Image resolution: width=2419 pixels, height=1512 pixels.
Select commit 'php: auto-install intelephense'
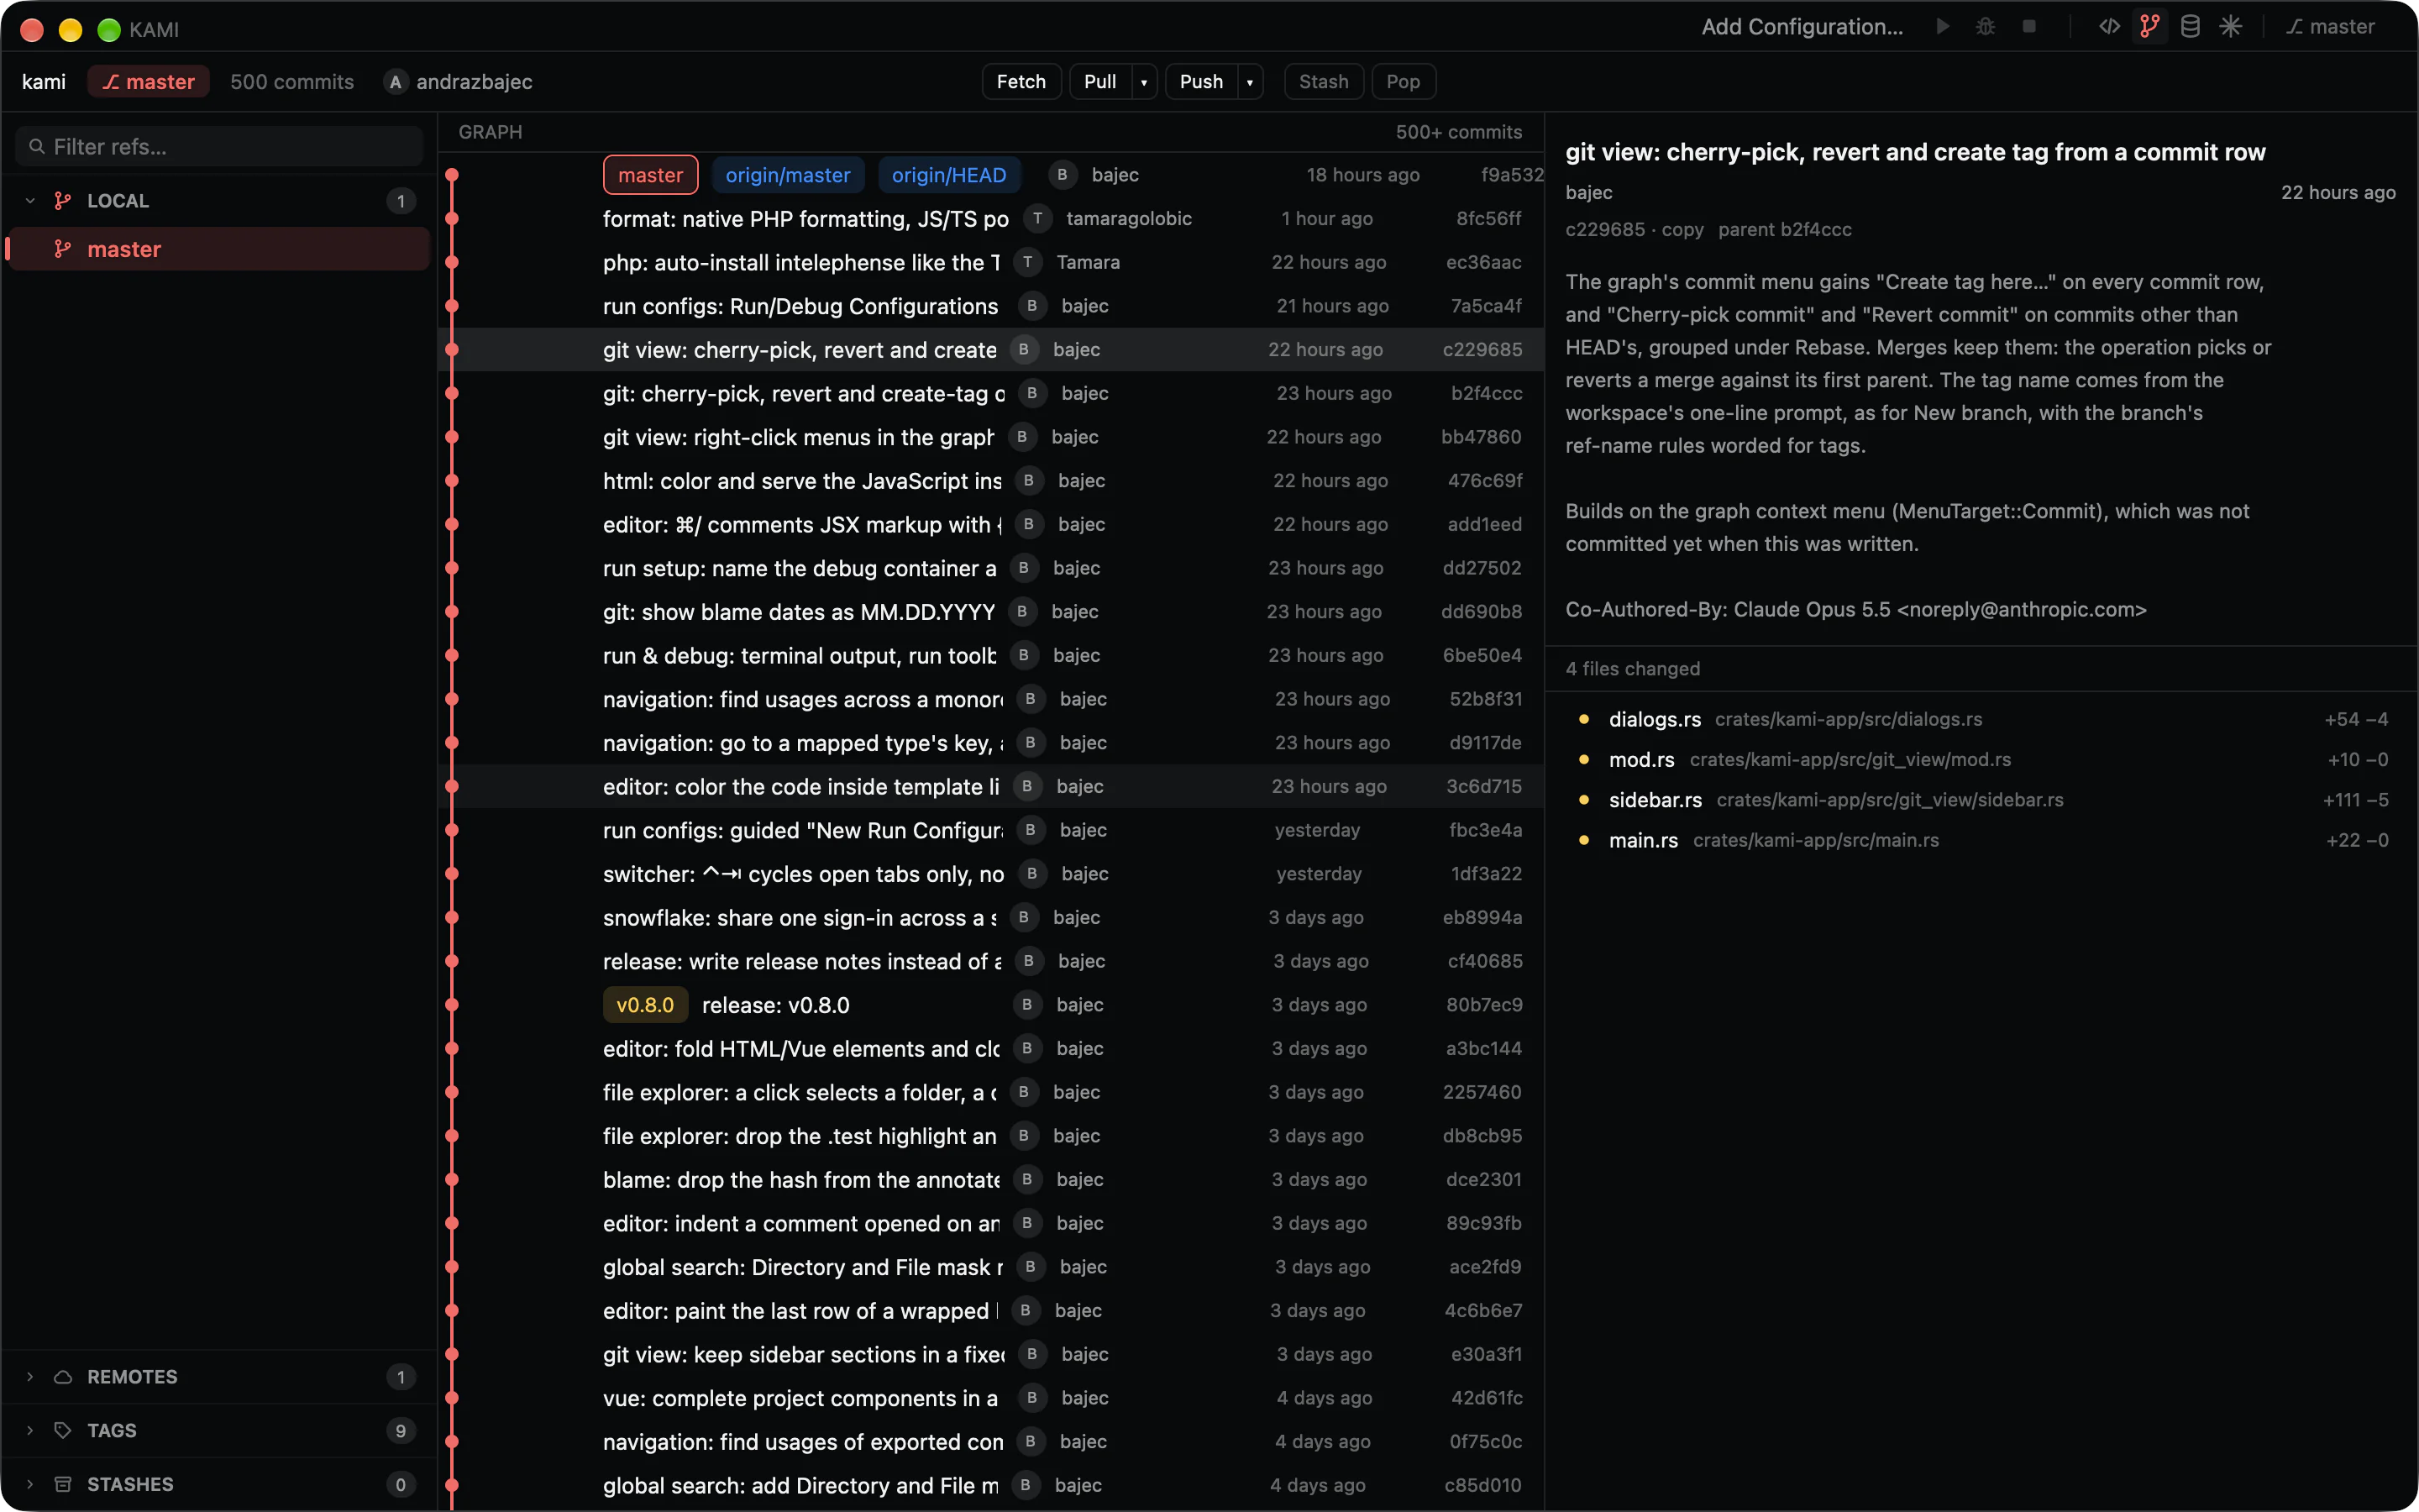pyautogui.click(x=992, y=262)
